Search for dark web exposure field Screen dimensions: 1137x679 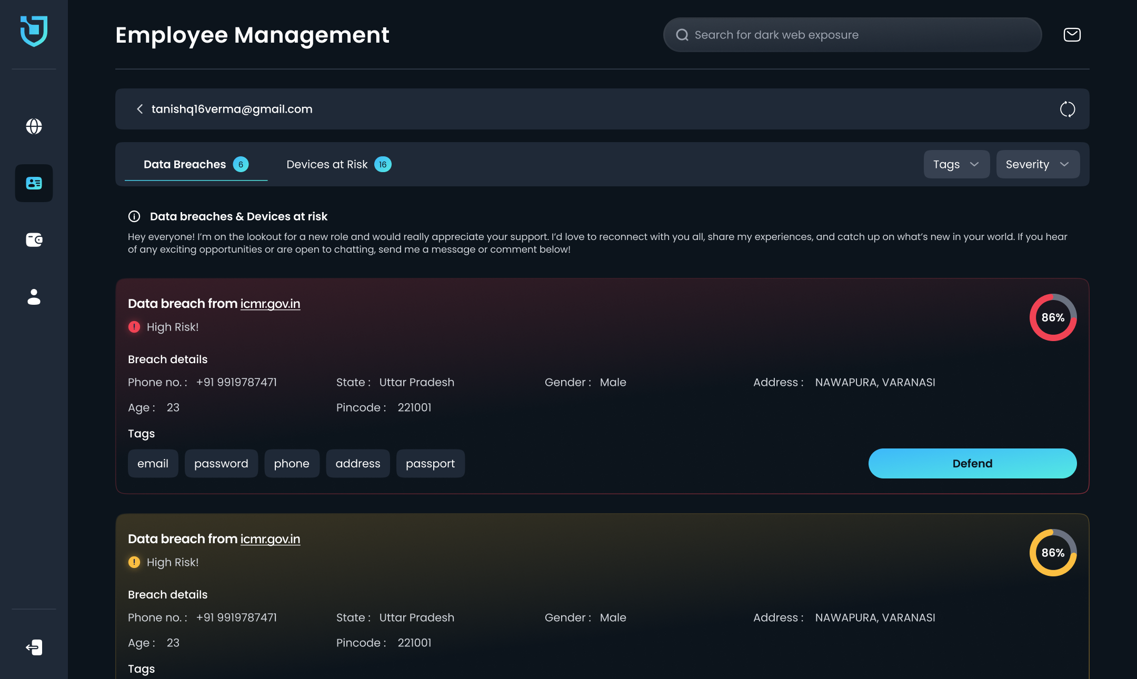[x=852, y=35]
